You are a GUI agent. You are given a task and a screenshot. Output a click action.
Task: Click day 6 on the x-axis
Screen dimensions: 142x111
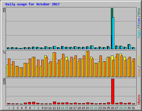(x=30, y=108)
